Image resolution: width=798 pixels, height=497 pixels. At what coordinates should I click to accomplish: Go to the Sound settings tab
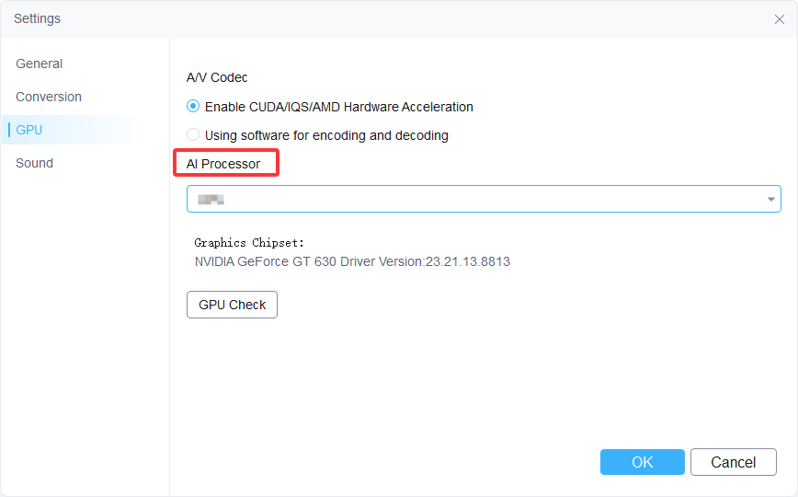[34, 163]
